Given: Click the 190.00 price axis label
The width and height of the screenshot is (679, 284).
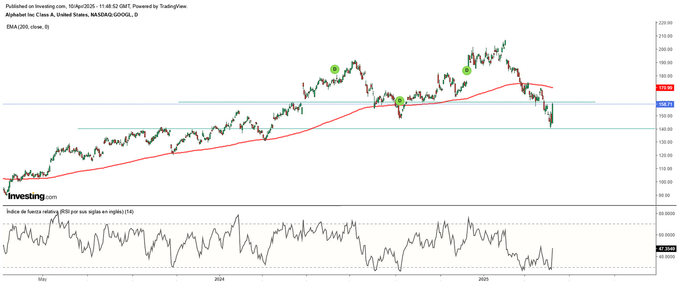Looking at the screenshot, I should click(x=665, y=62).
